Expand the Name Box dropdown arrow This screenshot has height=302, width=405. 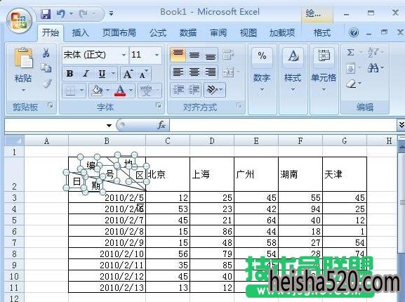pos(109,126)
